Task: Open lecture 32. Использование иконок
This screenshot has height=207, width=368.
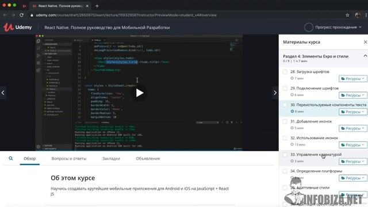Action: (314, 138)
